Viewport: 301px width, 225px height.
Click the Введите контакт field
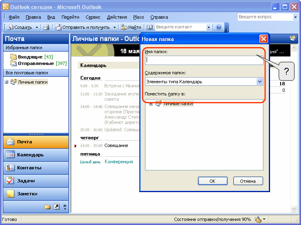pos(180,27)
